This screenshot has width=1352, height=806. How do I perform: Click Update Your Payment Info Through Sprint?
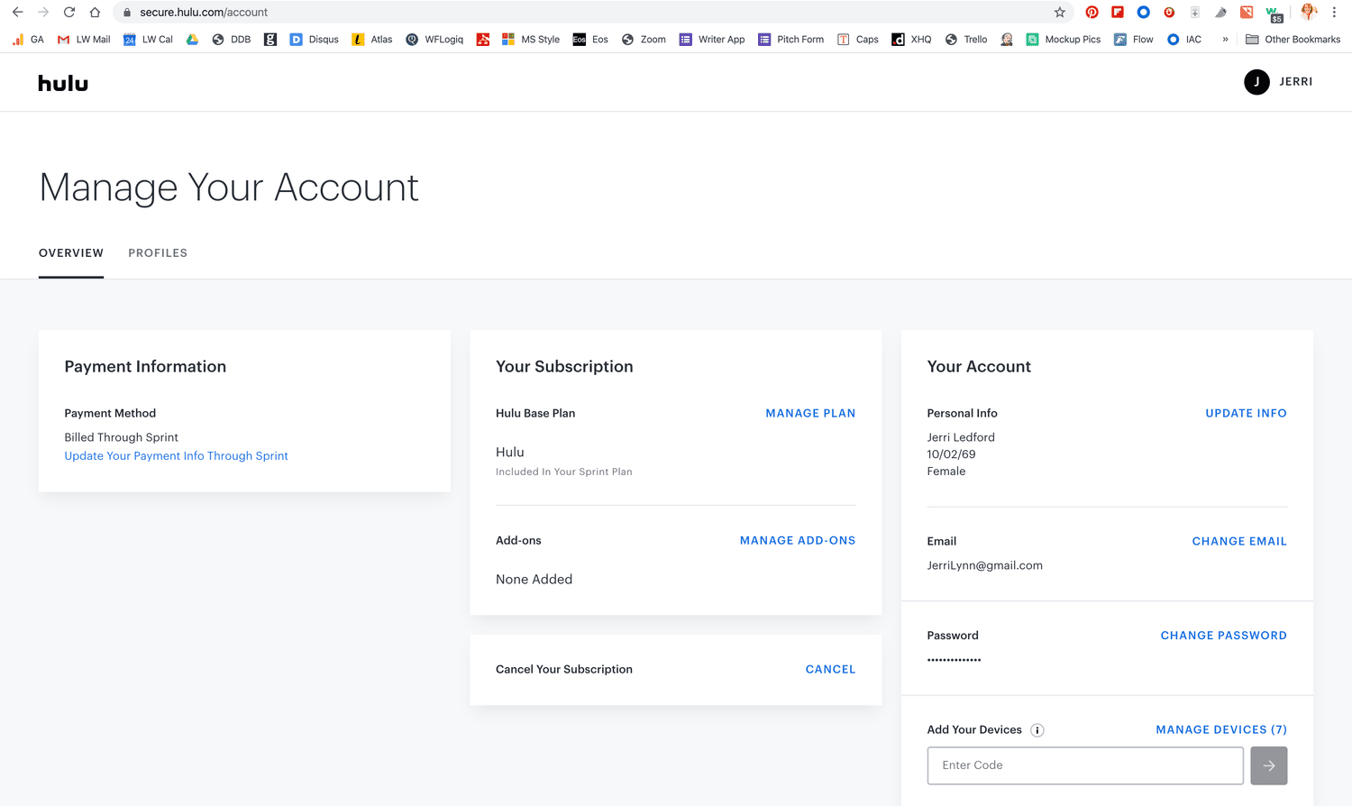click(176, 456)
